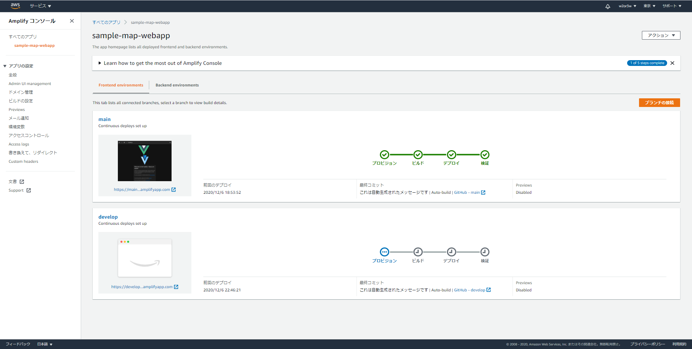Select sample-map-webapp in the sidebar
692x349 pixels.
click(35, 45)
